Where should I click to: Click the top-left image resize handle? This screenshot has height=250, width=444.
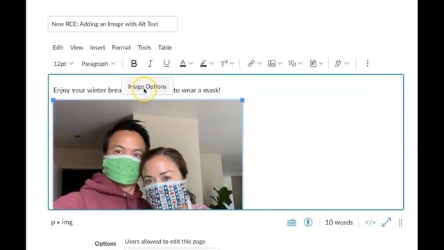tap(53, 100)
